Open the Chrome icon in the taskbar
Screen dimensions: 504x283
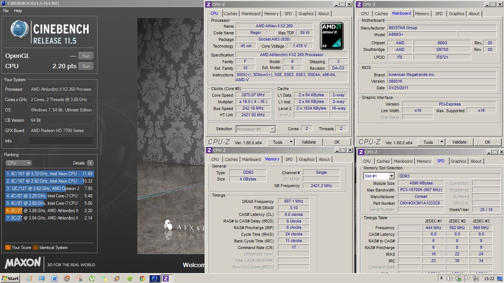click(142, 279)
